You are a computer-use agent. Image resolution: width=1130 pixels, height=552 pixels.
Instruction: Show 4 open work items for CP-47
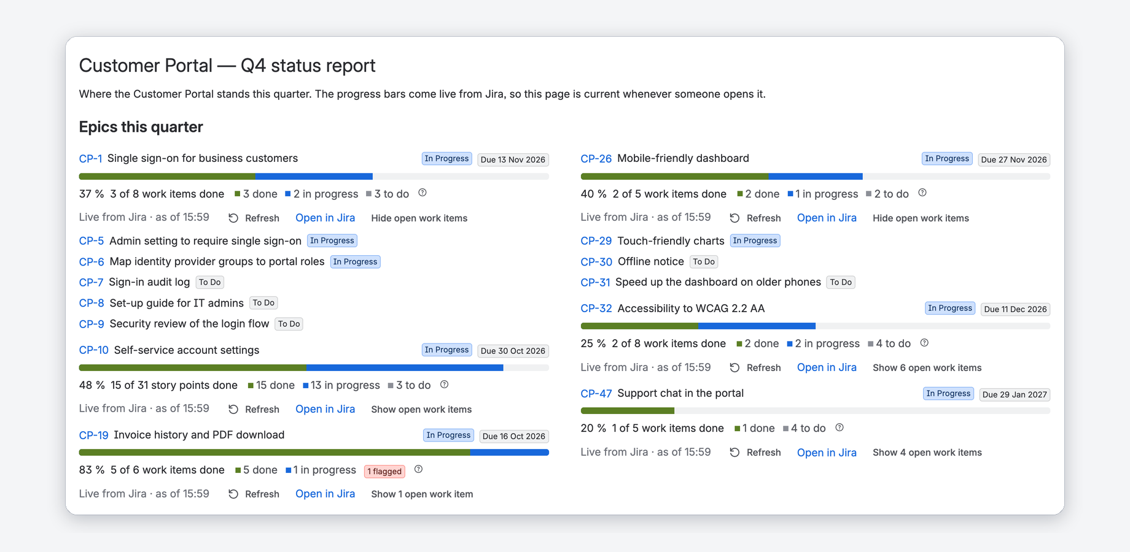coord(927,452)
